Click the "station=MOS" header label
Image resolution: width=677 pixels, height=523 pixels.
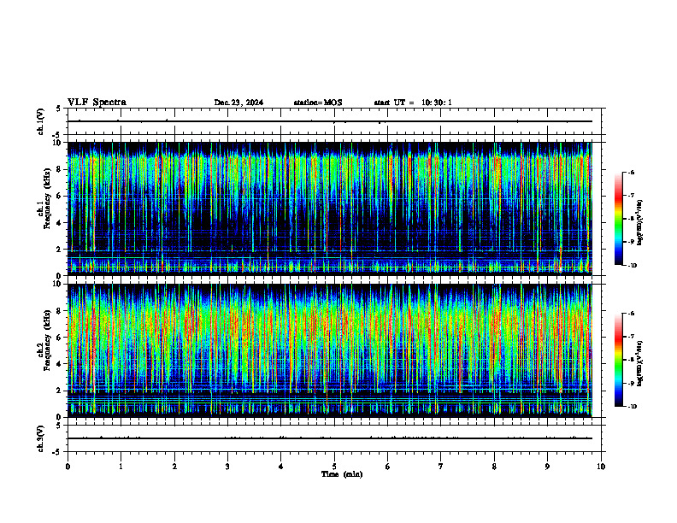click(x=318, y=103)
